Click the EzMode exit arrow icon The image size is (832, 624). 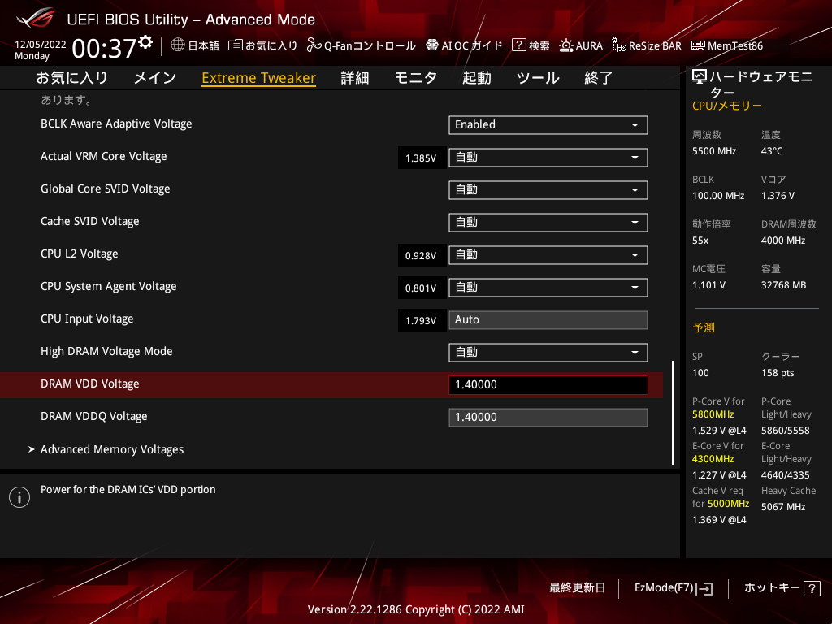point(705,588)
